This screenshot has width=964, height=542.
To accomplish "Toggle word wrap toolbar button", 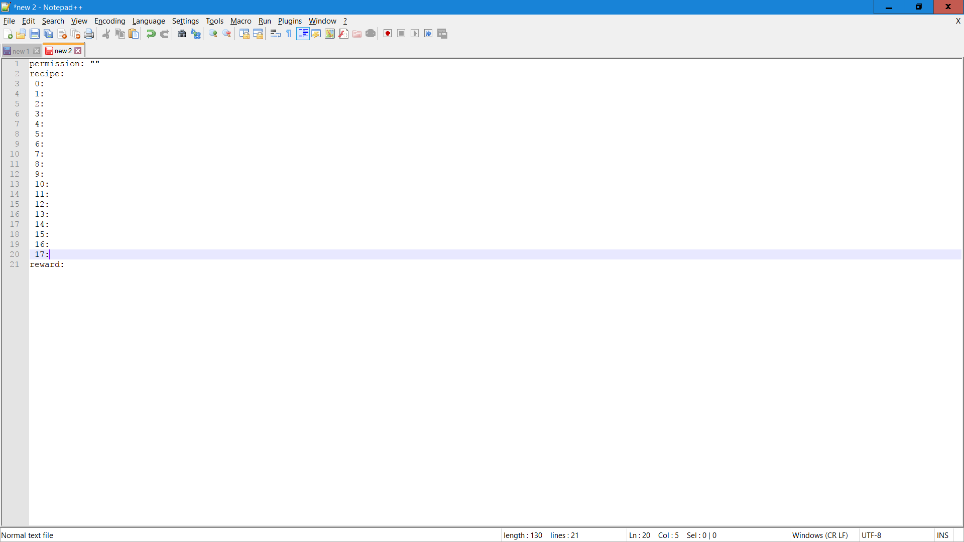I will point(275,34).
